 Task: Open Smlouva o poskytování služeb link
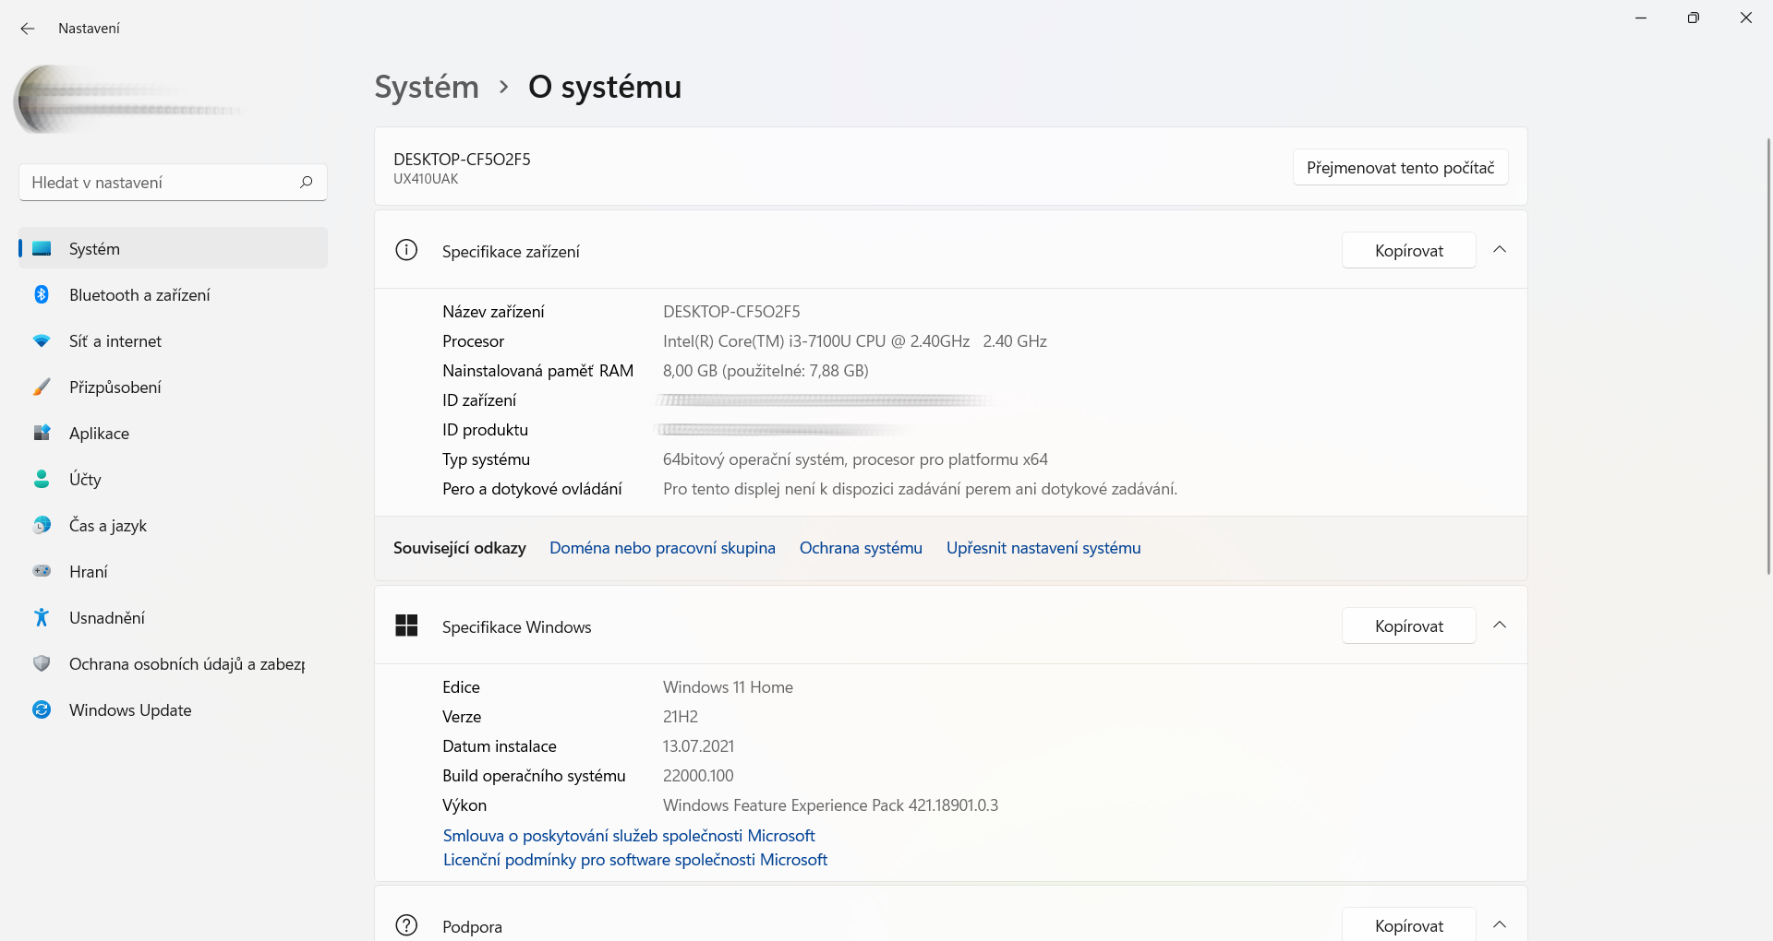(629, 836)
